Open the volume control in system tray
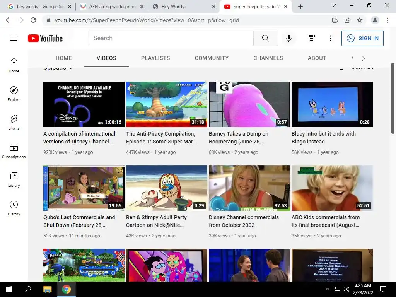Viewport: 396px width, 297px height. click(346, 289)
